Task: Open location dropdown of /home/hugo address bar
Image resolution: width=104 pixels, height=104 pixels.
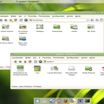Action: (x=88, y=20)
